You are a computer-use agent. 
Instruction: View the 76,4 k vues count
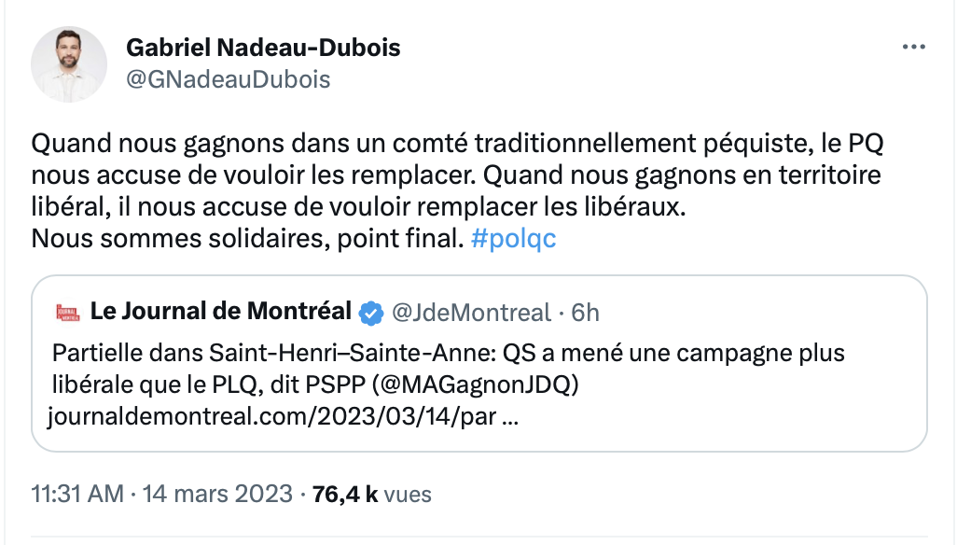pos(345,494)
